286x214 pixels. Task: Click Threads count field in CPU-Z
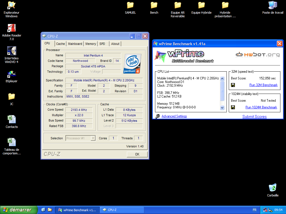(138, 138)
